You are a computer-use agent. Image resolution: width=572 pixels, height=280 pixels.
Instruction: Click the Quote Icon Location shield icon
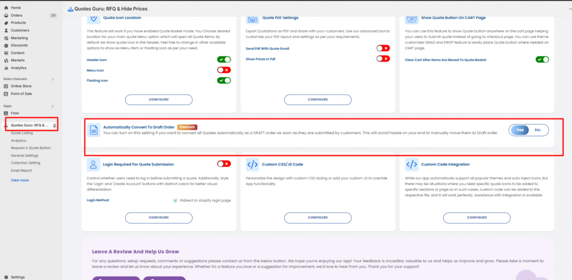click(x=93, y=18)
